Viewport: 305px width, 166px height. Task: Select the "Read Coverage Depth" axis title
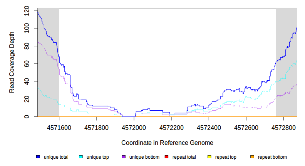coord(12,62)
